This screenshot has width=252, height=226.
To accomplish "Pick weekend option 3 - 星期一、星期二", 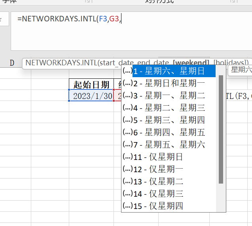I will (x=169, y=96).
